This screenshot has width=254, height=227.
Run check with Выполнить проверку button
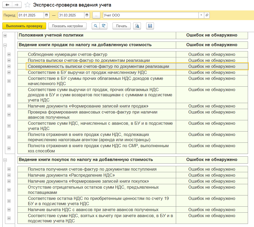[x=24, y=26]
